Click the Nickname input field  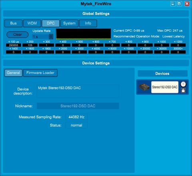(x=78, y=106)
